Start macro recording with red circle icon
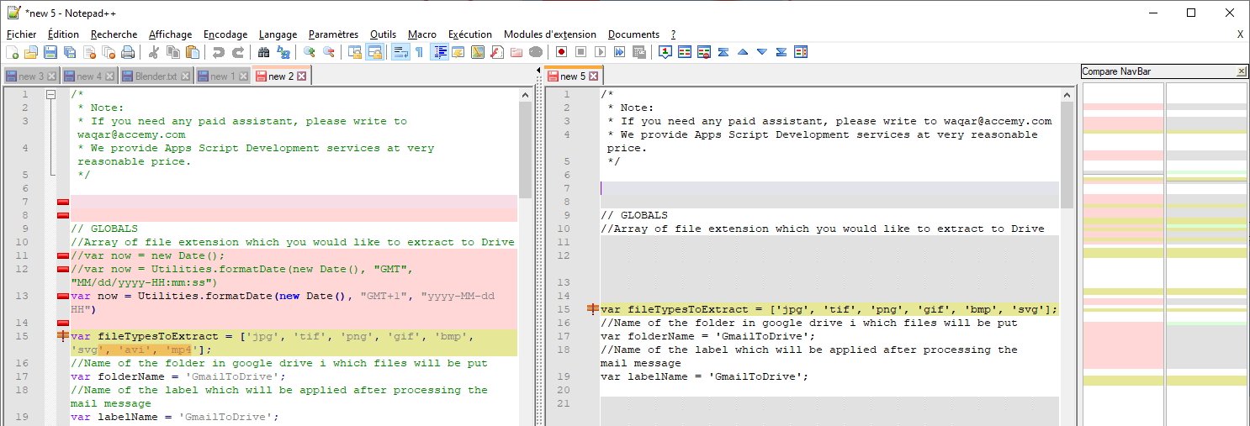This screenshot has height=426, width=1250. (559, 52)
